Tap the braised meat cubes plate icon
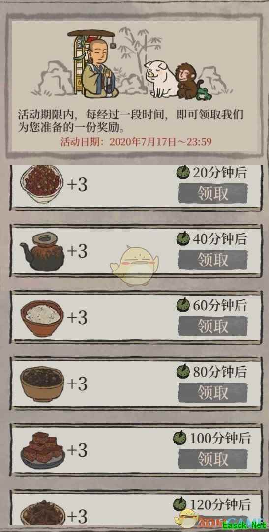269x532 pixels. 42,450
